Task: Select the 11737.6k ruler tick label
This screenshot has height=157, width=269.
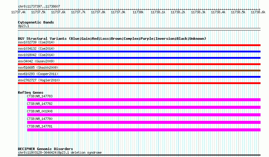Action: pos(58,12)
